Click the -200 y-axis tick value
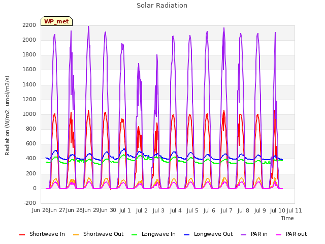This screenshot has width=325, height=244. [x=30, y=203]
